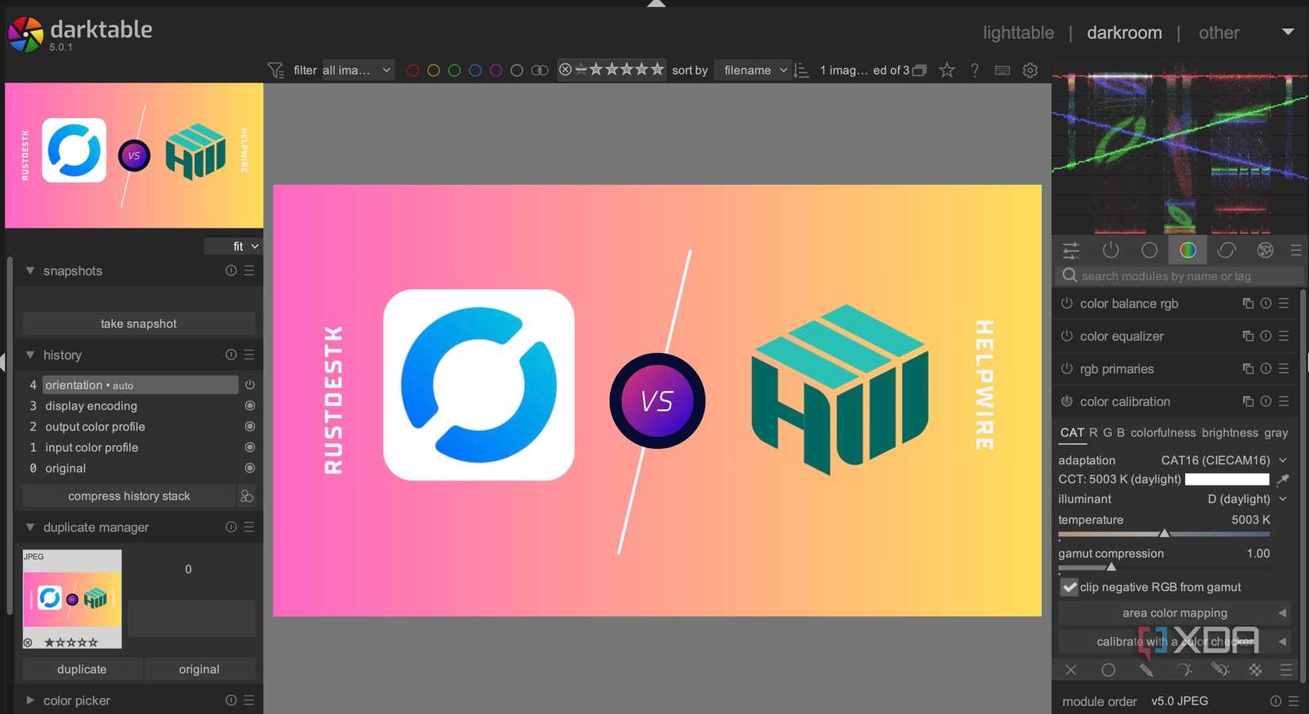Open the module groups presets menu
Image resolution: width=1309 pixels, height=714 pixels.
1296,250
